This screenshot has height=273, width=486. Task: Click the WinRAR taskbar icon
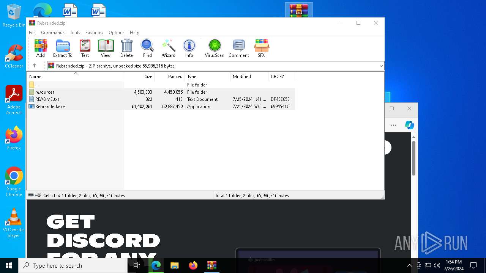tap(212, 265)
